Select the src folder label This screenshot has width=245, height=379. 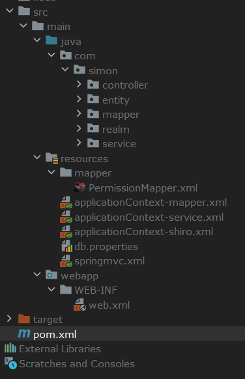40,12
